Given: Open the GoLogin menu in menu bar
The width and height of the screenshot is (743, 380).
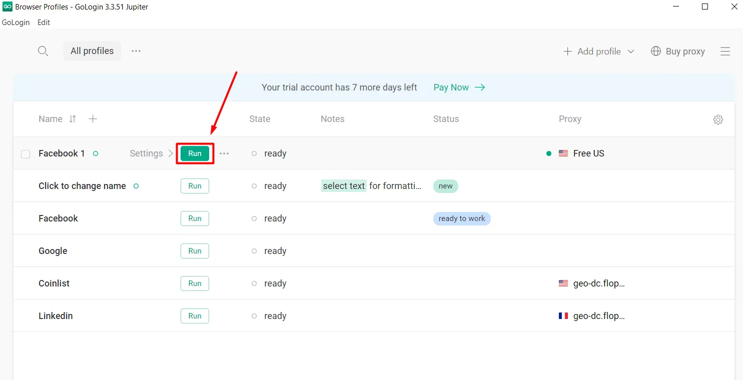Looking at the screenshot, I should pos(16,22).
